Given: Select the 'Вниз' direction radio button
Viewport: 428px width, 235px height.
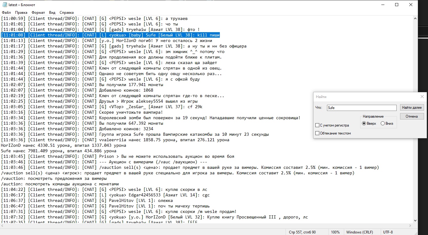Looking at the screenshot, I should coord(383,123).
